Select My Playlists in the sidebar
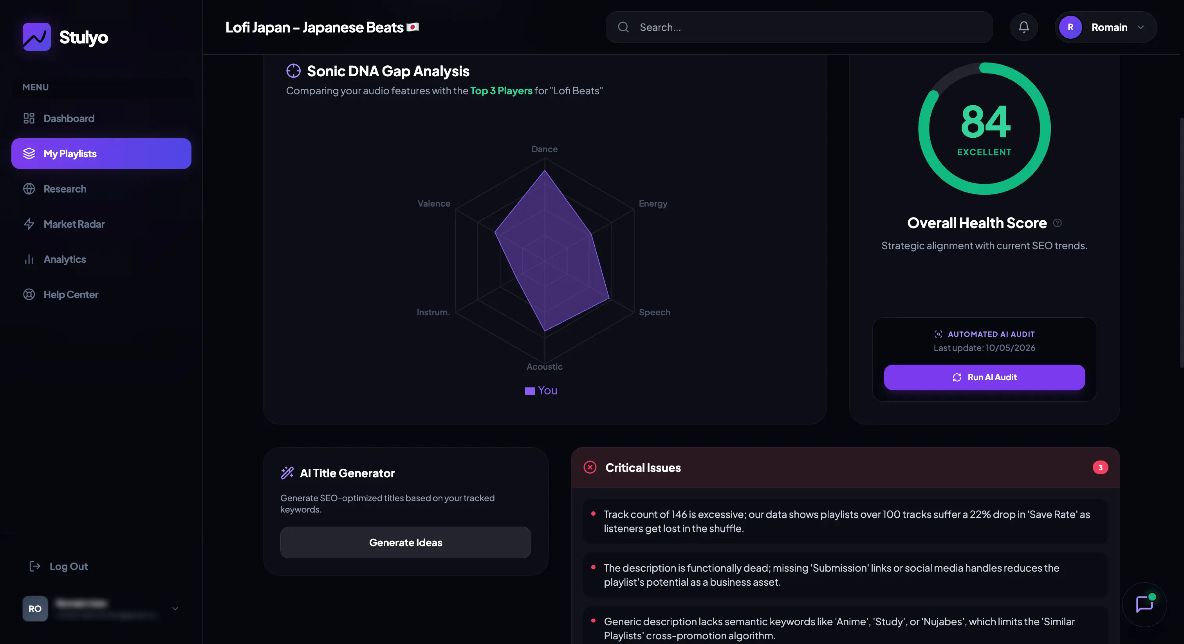This screenshot has height=644, width=1184. click(101, 153)
